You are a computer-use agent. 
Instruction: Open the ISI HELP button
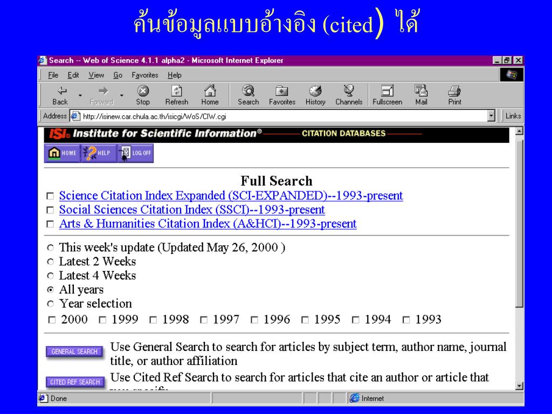click(x=98, y=153)
